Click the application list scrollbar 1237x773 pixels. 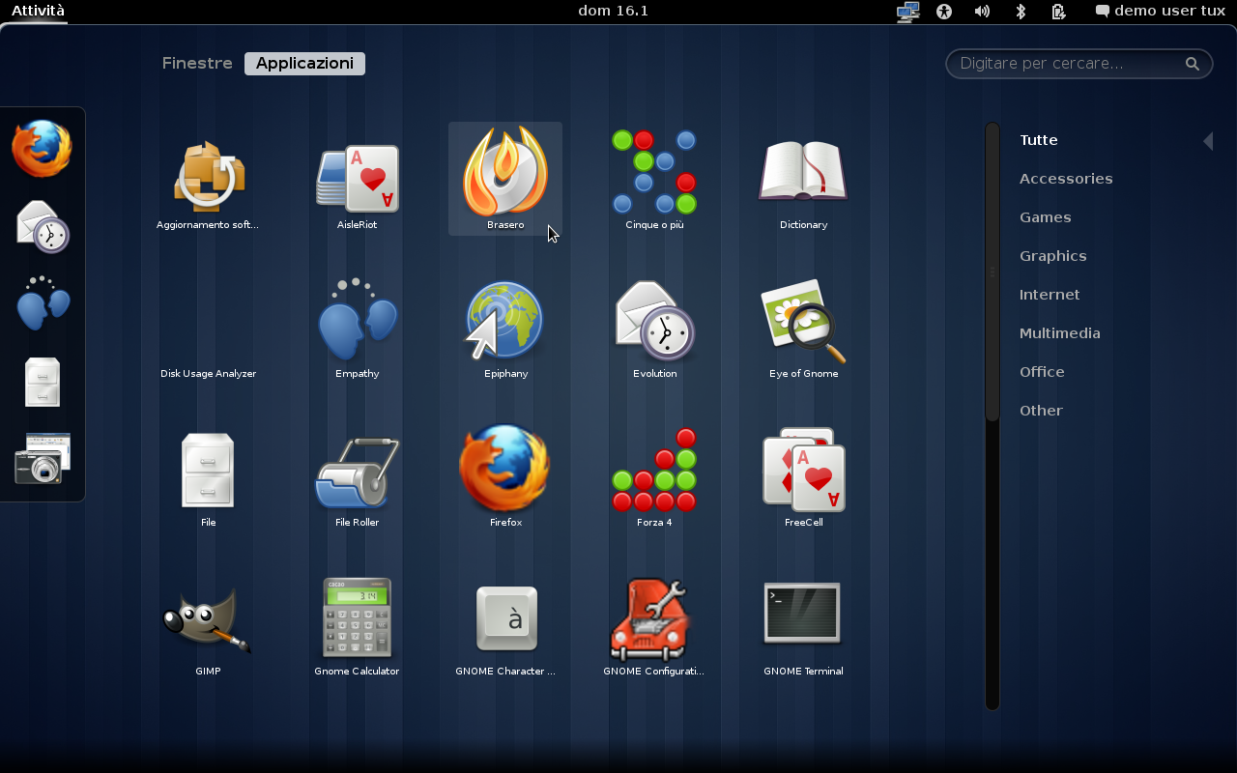pos(992,272)
